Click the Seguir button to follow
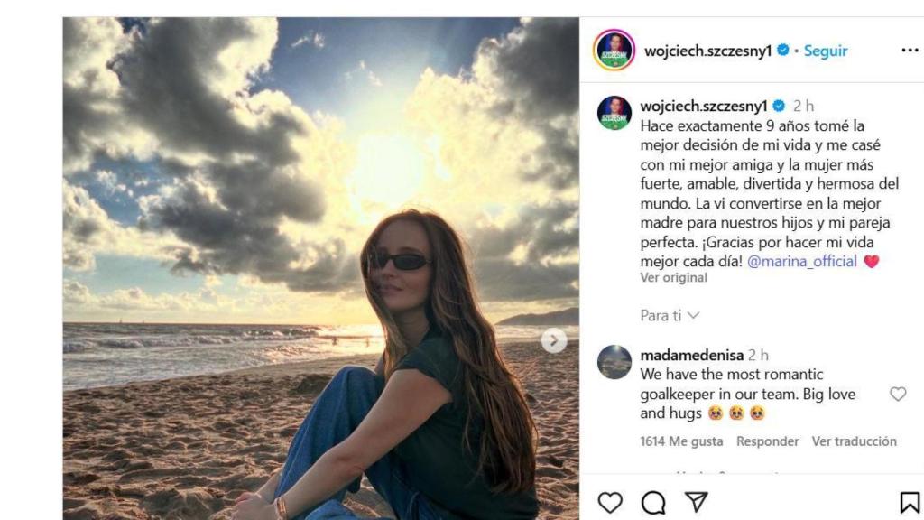 point(826,51)
